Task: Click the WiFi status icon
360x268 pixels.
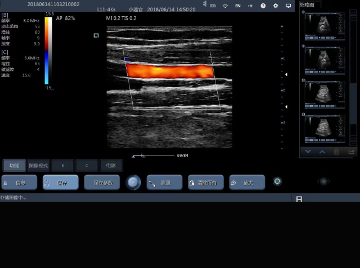Action: (x=226, y=6)
